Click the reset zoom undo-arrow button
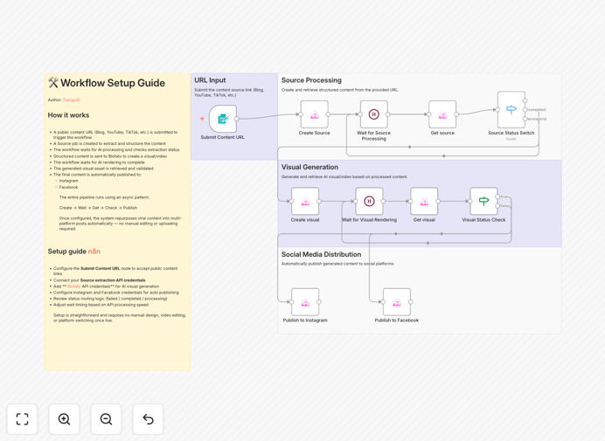 148,419
